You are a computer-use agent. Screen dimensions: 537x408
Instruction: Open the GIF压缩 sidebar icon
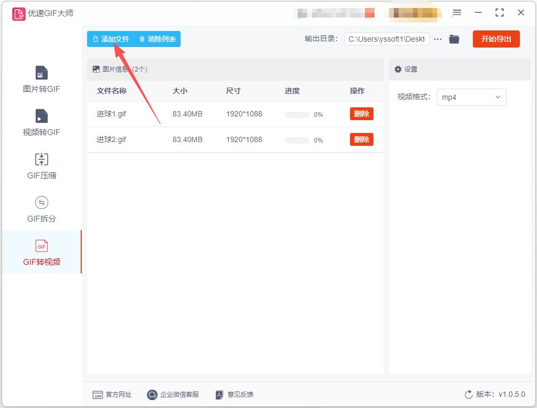pos(42,160)
